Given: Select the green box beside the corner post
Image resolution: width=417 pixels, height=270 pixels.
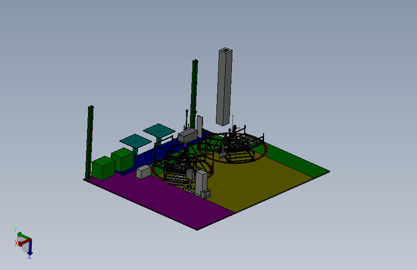Looking at the screenshot, I should pos(103,168).
